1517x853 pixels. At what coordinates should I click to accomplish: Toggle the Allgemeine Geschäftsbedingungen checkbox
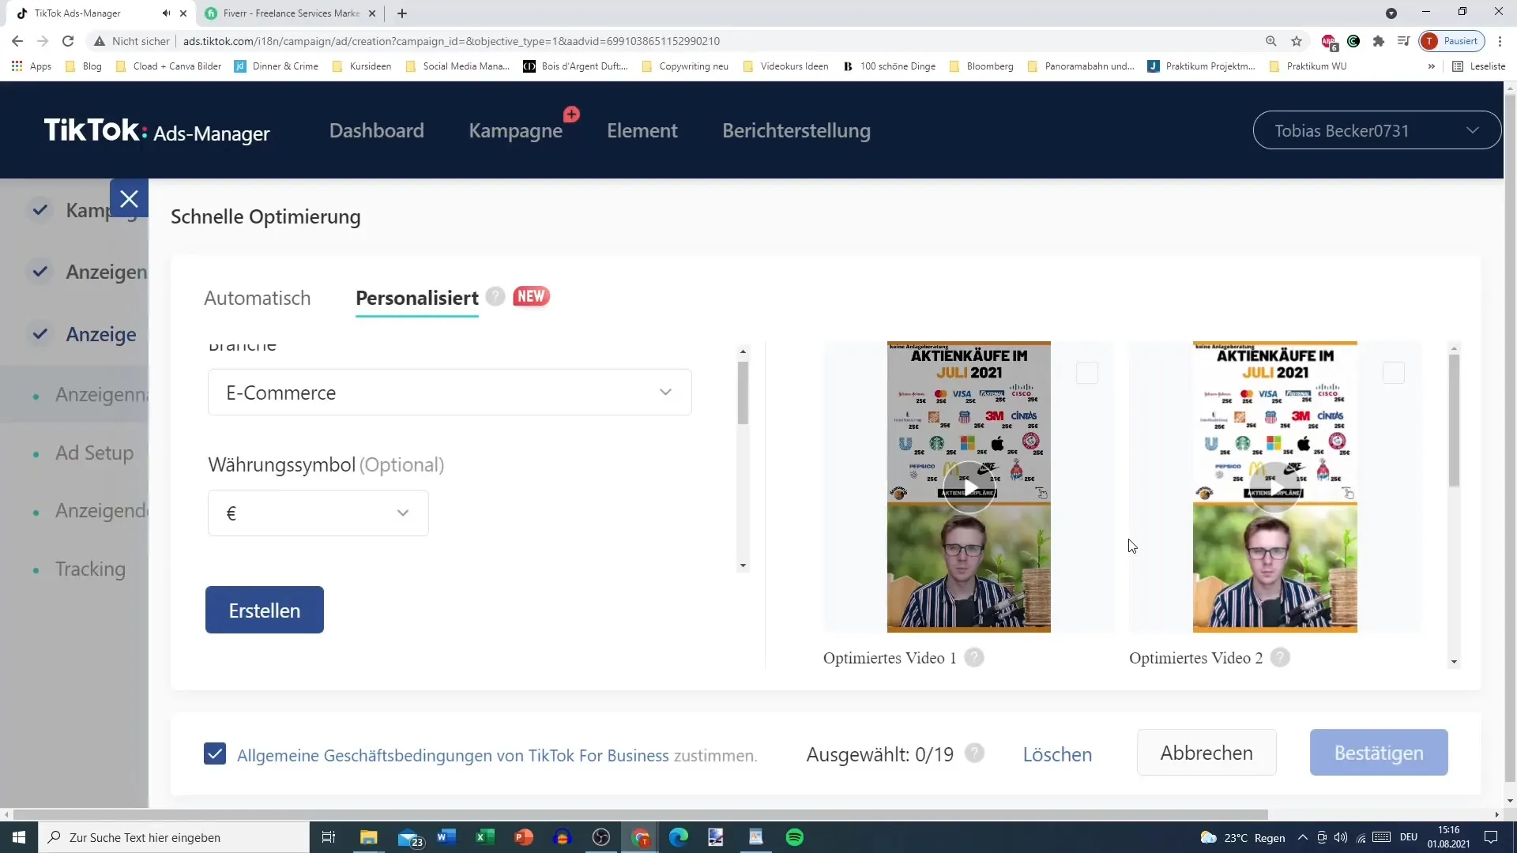tap(215, 754)
